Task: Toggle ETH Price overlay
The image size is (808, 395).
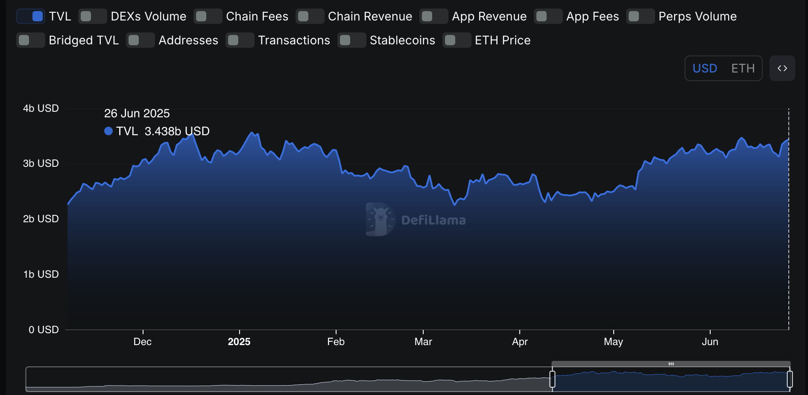Action: [457, 40]
